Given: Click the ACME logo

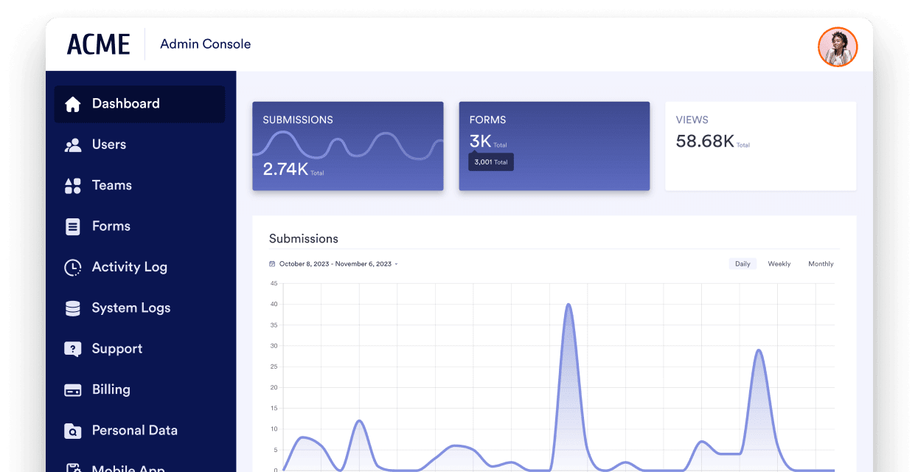Looking at the screenshot, I should point(98,44).
